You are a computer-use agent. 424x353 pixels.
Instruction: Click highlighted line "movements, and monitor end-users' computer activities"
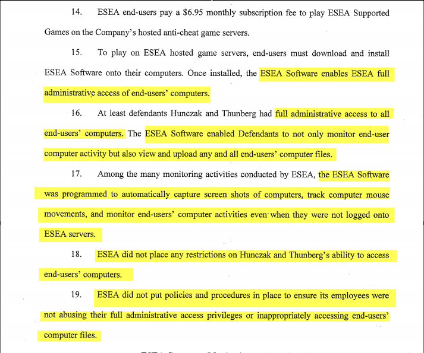[146, 215]
